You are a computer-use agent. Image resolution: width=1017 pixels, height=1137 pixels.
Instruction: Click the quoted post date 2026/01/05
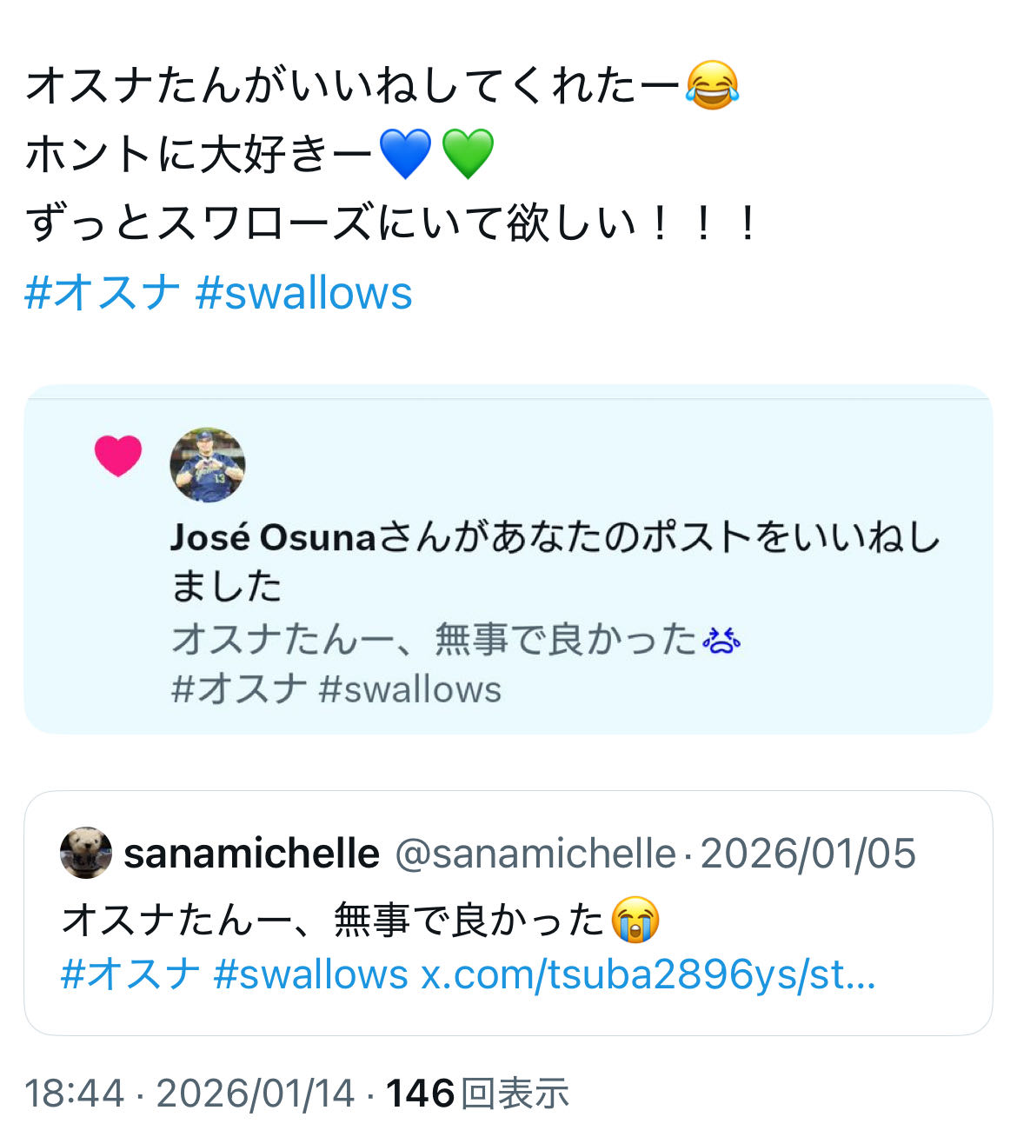pos(808,854)
